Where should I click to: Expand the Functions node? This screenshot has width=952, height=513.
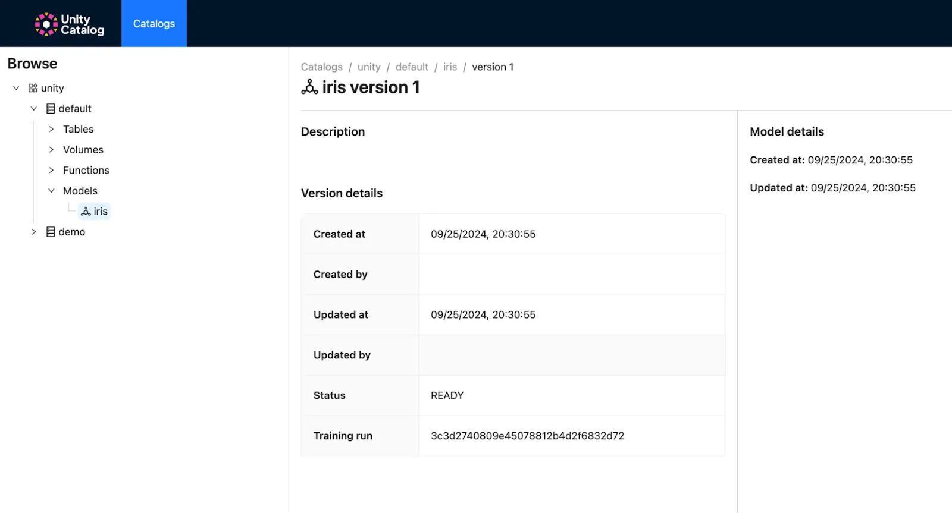(x=51, y=170)
